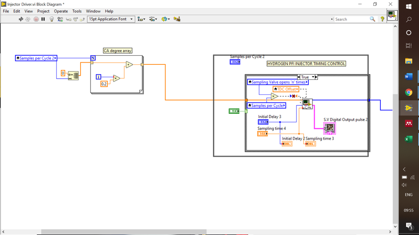Open the View menu

(29, 11)
